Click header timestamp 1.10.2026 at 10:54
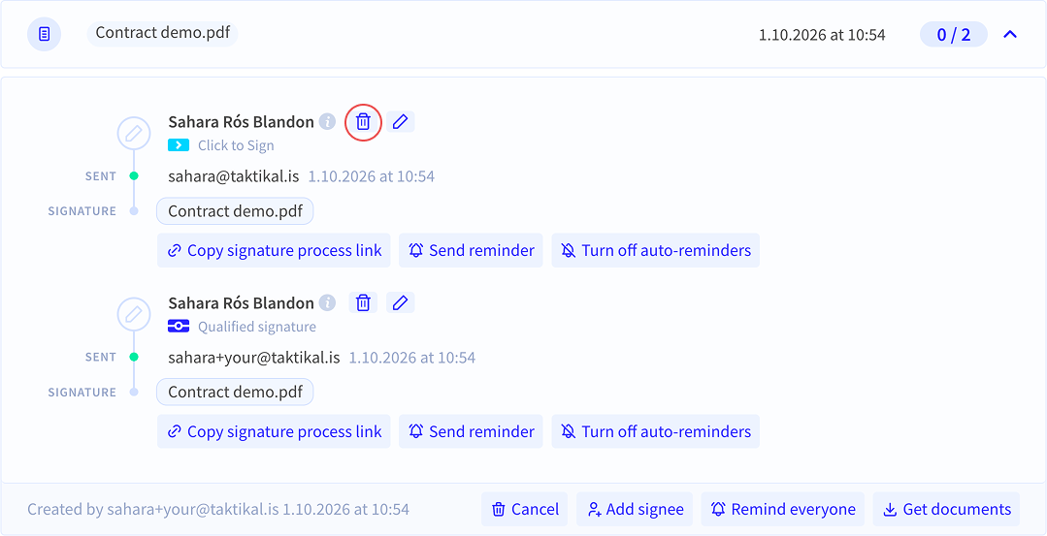 [822, 35]
